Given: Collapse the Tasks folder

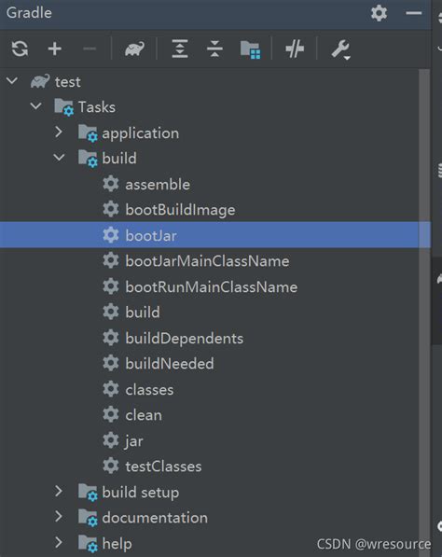Looking at the screenshot, I should tap(35, 105).
